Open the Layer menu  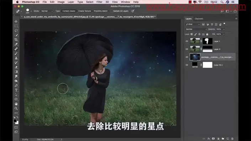(x=71, y=2)
